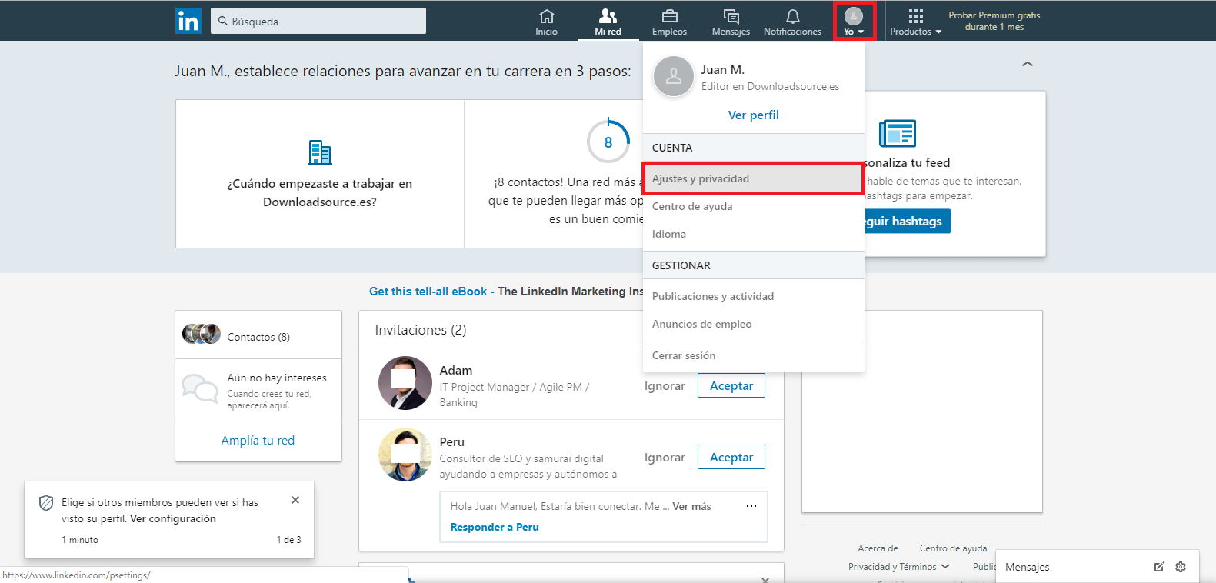Open footer Centro de ayuda link
Viewport: 1216px width, 583px height.
953,548
